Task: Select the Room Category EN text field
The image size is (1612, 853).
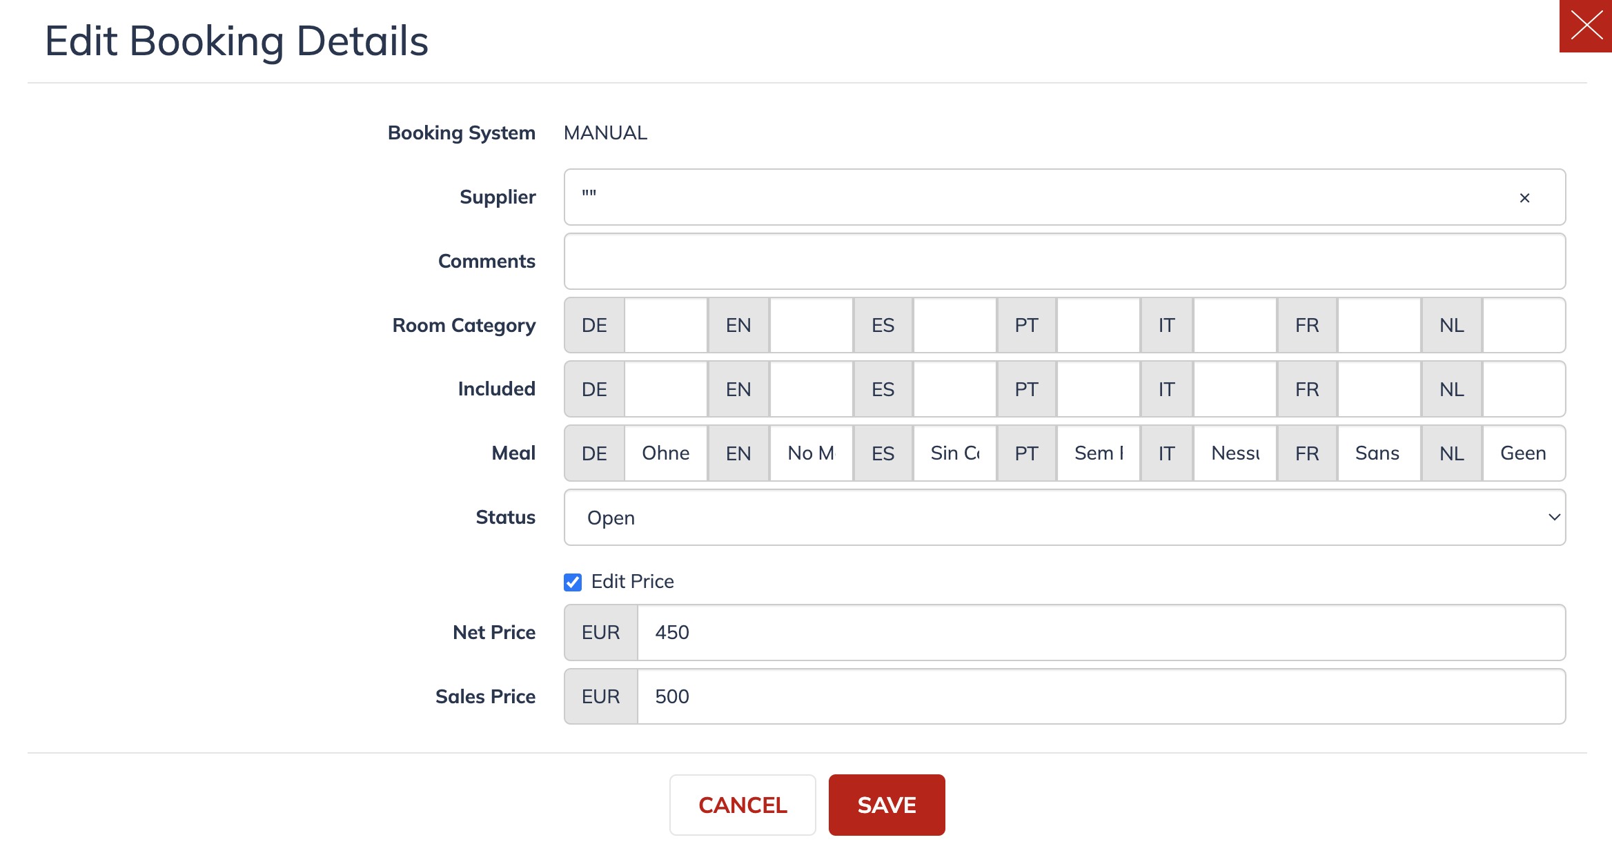Action: pos(812,325)
